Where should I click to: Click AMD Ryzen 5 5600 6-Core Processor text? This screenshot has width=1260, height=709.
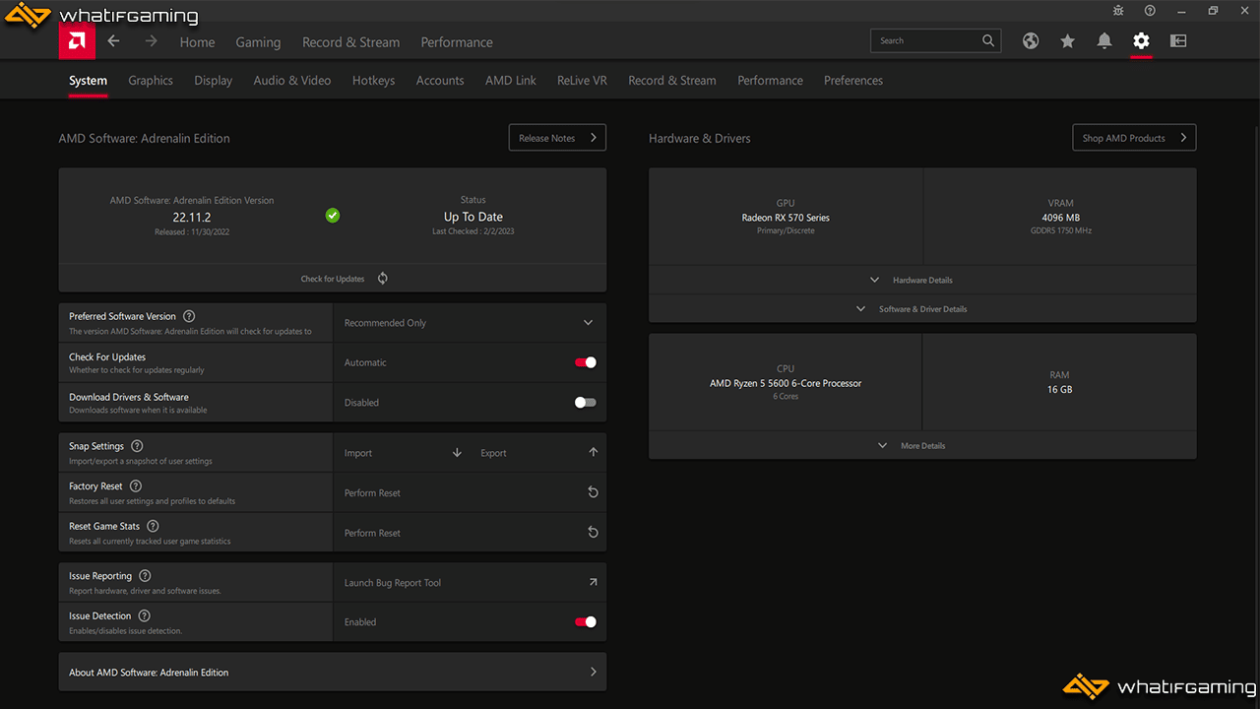pos(786,383)
